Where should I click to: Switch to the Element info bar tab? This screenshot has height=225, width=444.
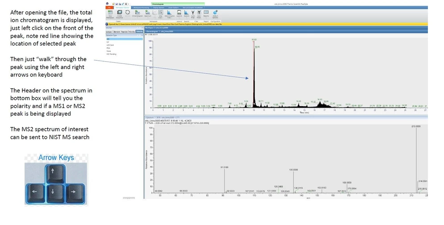click(x=117, y=32)
